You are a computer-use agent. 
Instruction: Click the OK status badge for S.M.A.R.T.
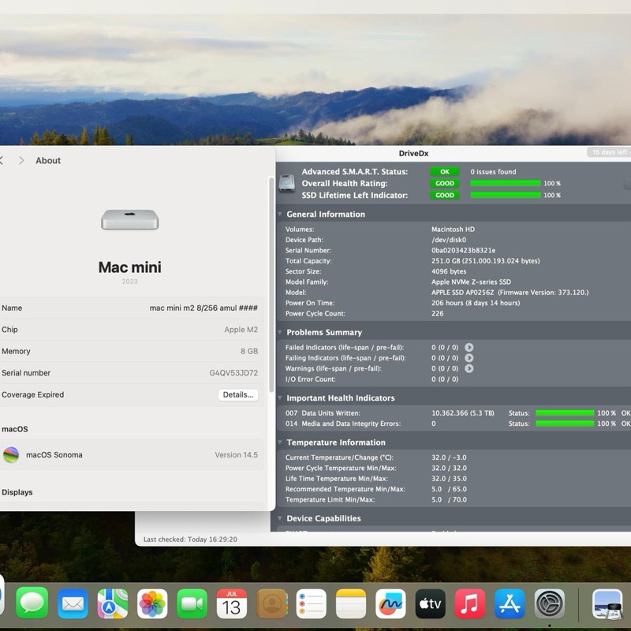[x=444, y=171]
